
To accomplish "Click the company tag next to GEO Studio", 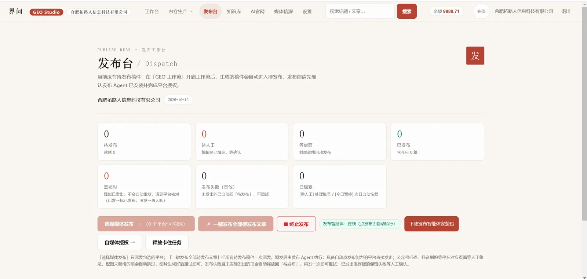I will 99,12.
